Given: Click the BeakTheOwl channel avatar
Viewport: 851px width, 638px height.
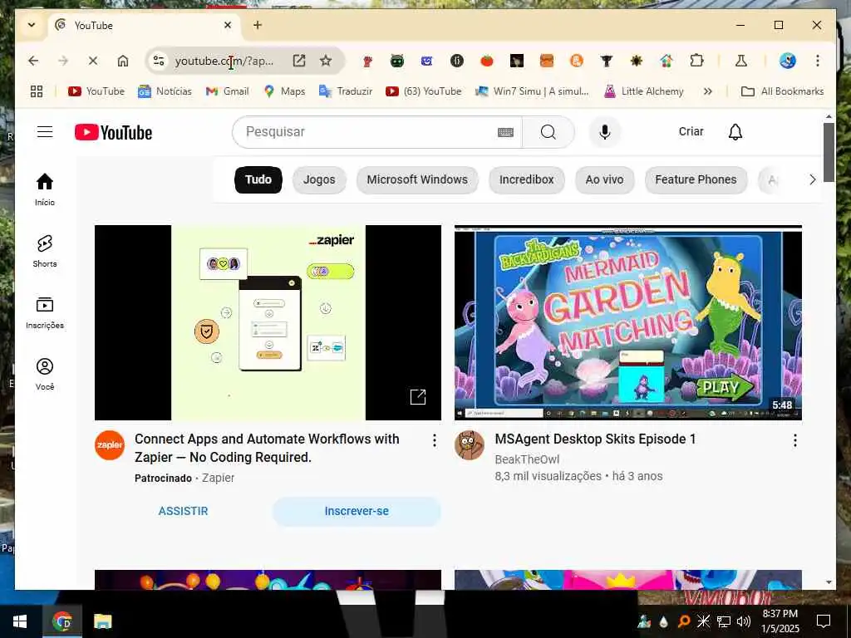Looking at the screenshot, I should (470, 445).
